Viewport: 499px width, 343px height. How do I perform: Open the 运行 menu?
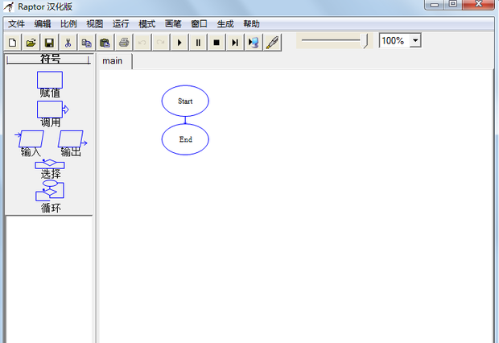[121, 24]
